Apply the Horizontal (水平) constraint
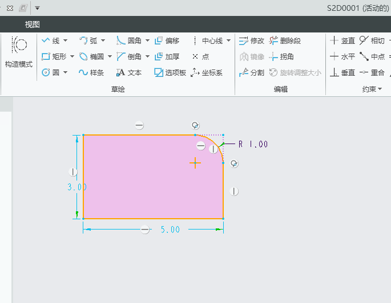The image size is (391, 303). 342,57
